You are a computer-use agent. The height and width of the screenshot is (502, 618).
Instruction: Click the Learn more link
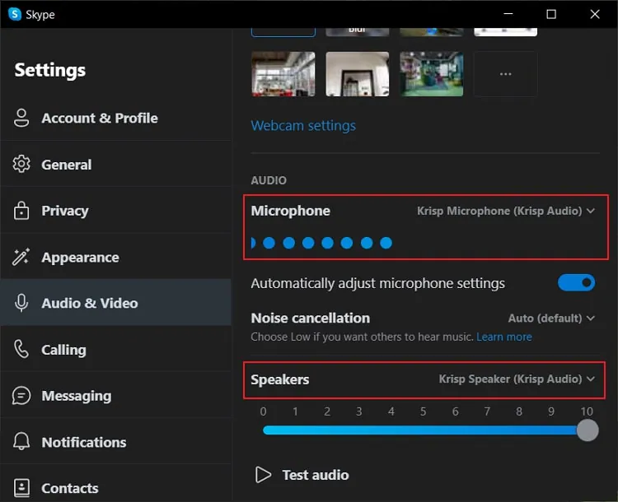click(503, 337)
